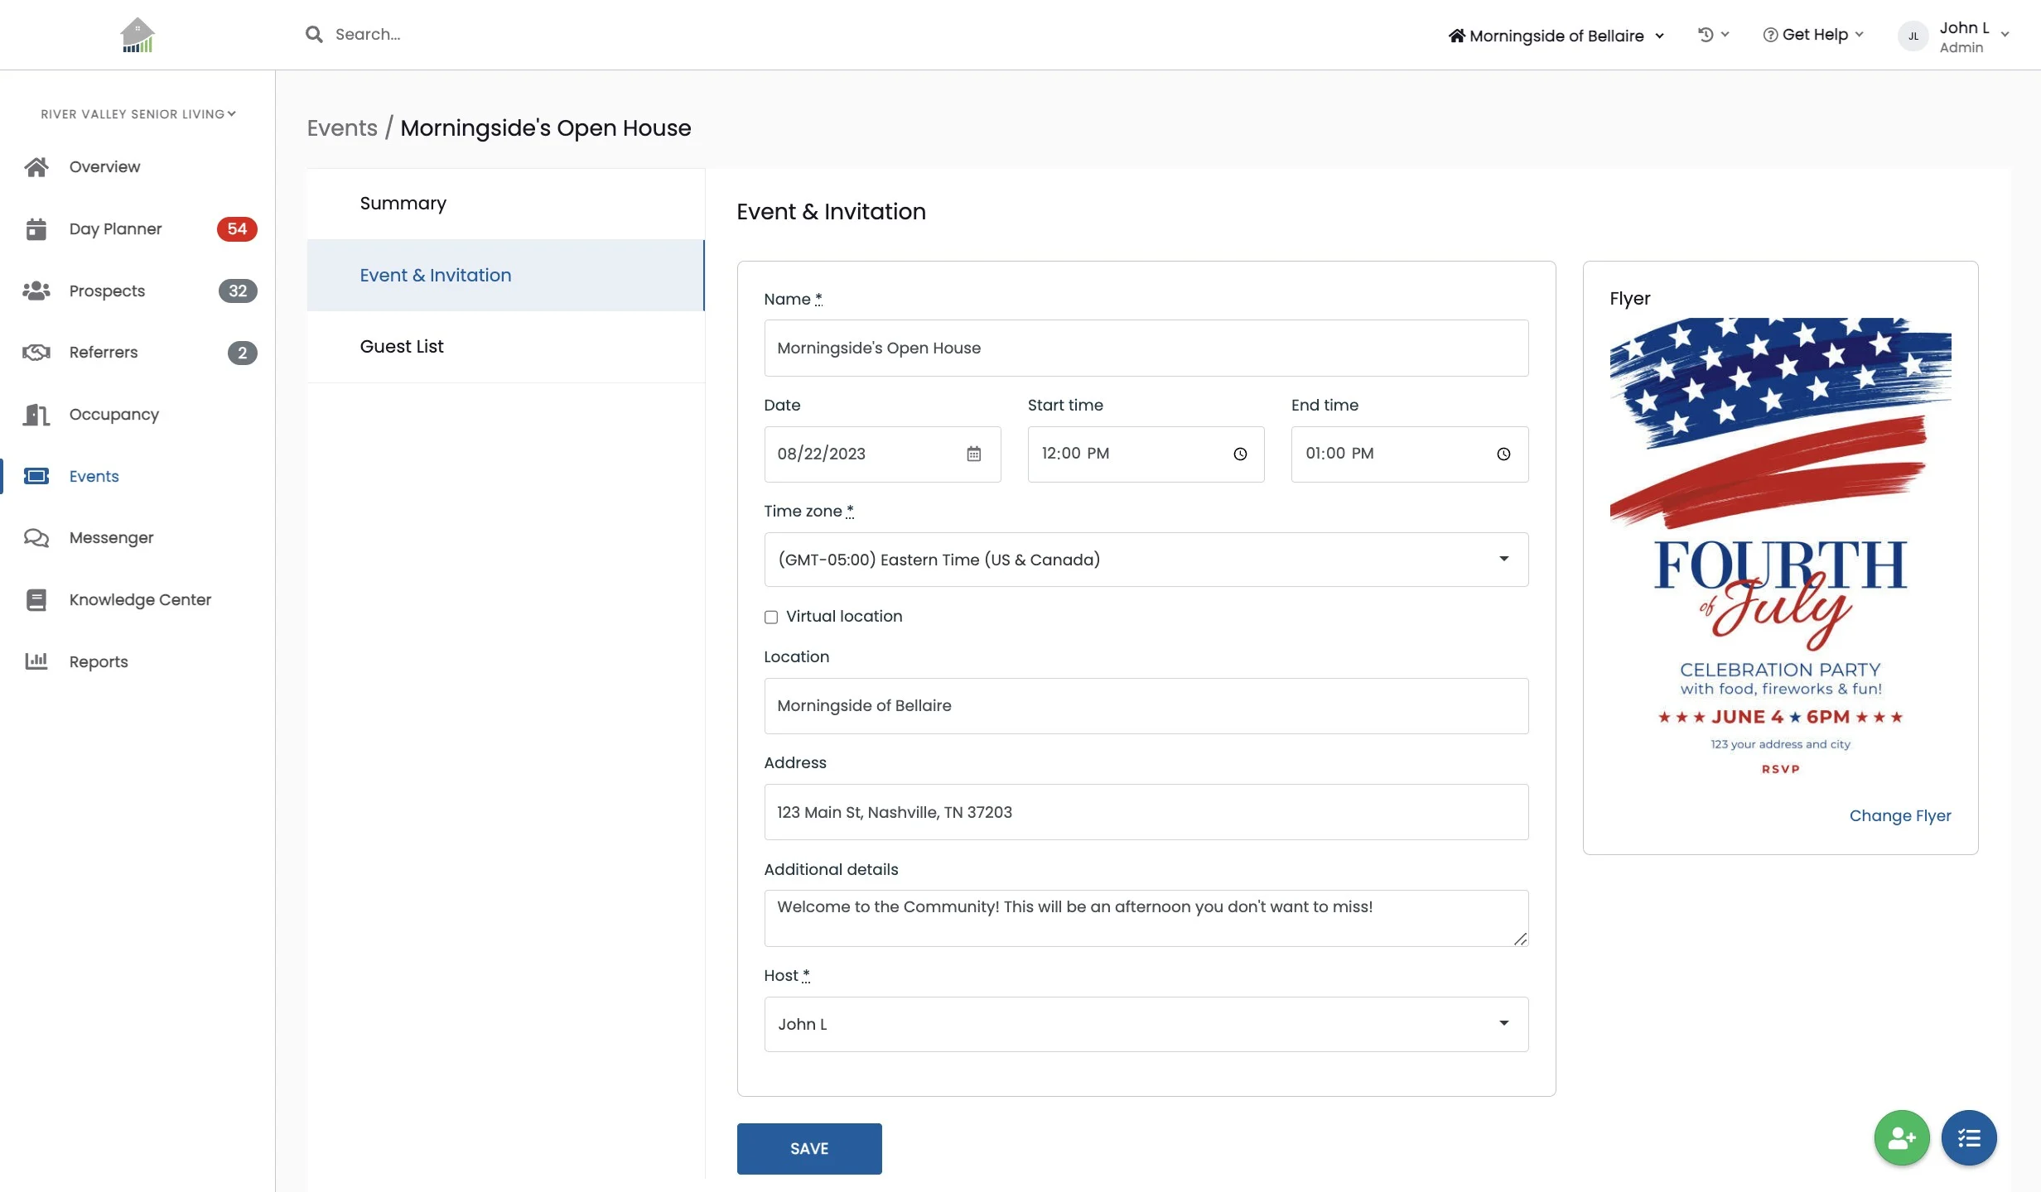Click the Fourth of July flyer thumbnail
This screenshot has height=1192, width=2041.
coord(1779,546)
